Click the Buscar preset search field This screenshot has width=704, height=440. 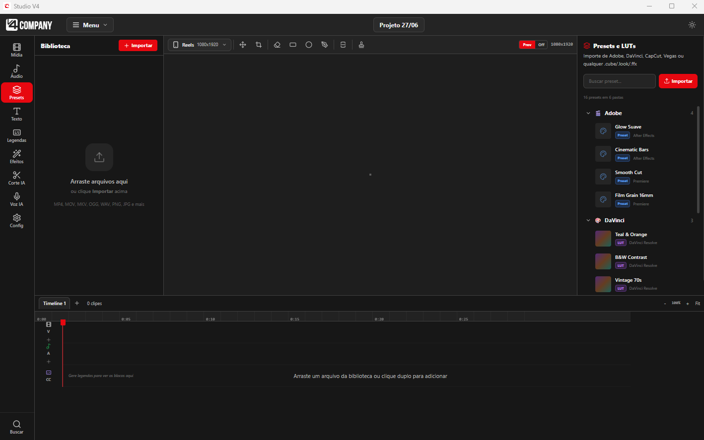(x=620, y=81)
